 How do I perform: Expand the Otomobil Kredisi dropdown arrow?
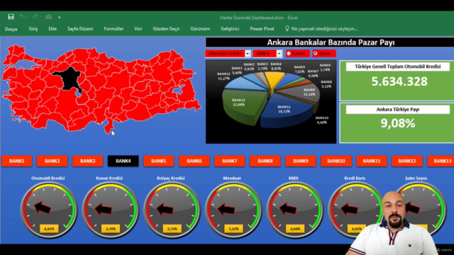pos(248,54)
